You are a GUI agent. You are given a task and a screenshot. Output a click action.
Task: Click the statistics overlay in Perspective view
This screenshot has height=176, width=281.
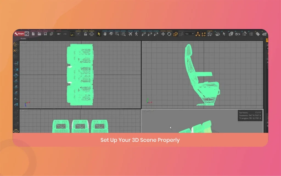[250, 116]
